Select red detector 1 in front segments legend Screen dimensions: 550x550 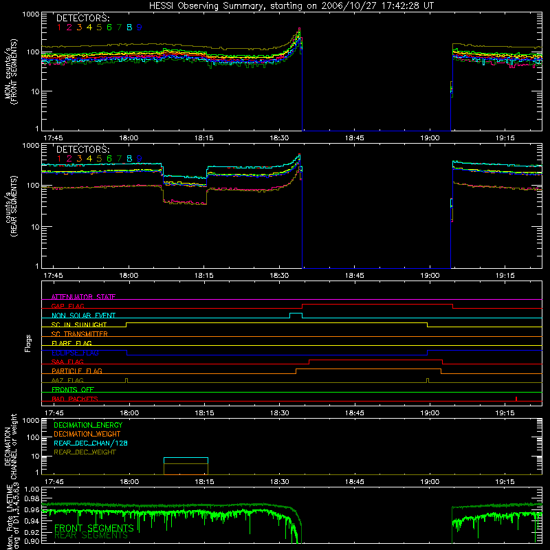[59, 27]
